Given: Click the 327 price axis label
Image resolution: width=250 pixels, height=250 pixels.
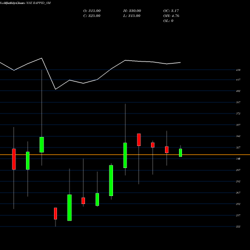Looking at the screenshot, I should [x=238, y=147].
